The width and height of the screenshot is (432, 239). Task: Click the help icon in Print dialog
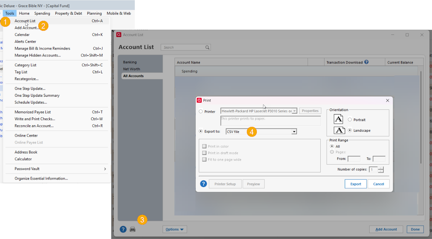(x=203, y=184)
